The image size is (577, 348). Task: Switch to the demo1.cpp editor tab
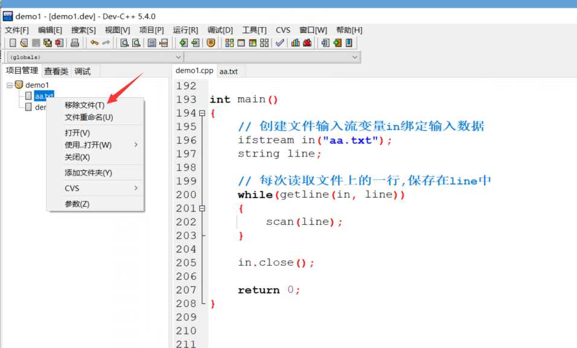tap(194, 70)
